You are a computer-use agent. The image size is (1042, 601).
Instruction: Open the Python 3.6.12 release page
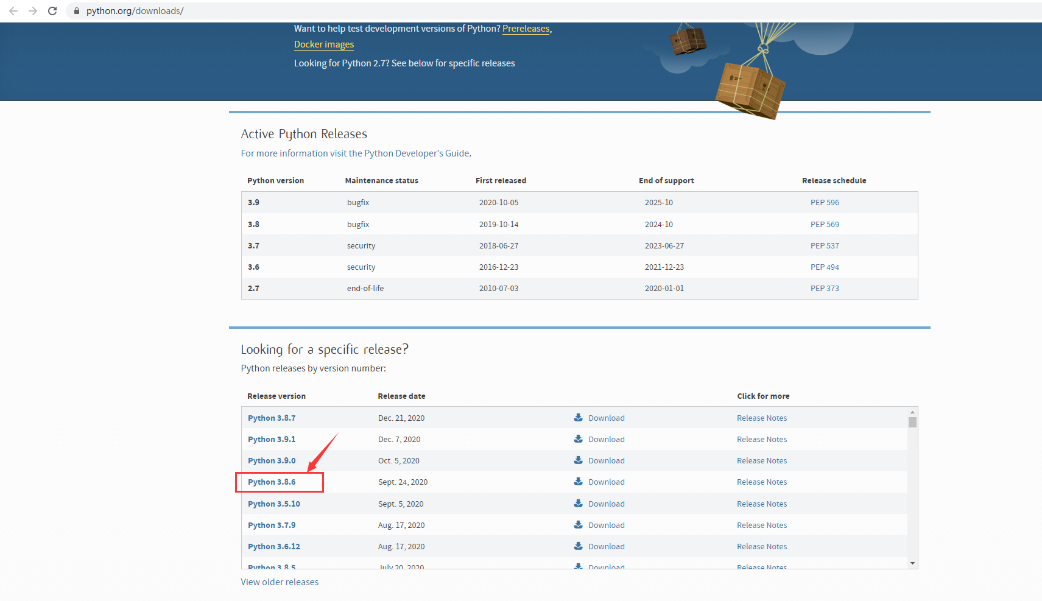(274, 547)
